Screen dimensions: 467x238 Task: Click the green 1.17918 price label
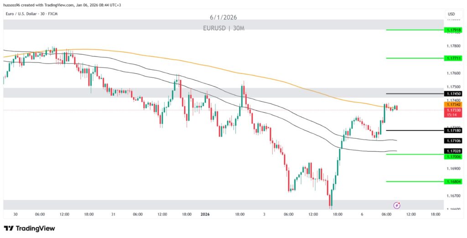point(453,30)
